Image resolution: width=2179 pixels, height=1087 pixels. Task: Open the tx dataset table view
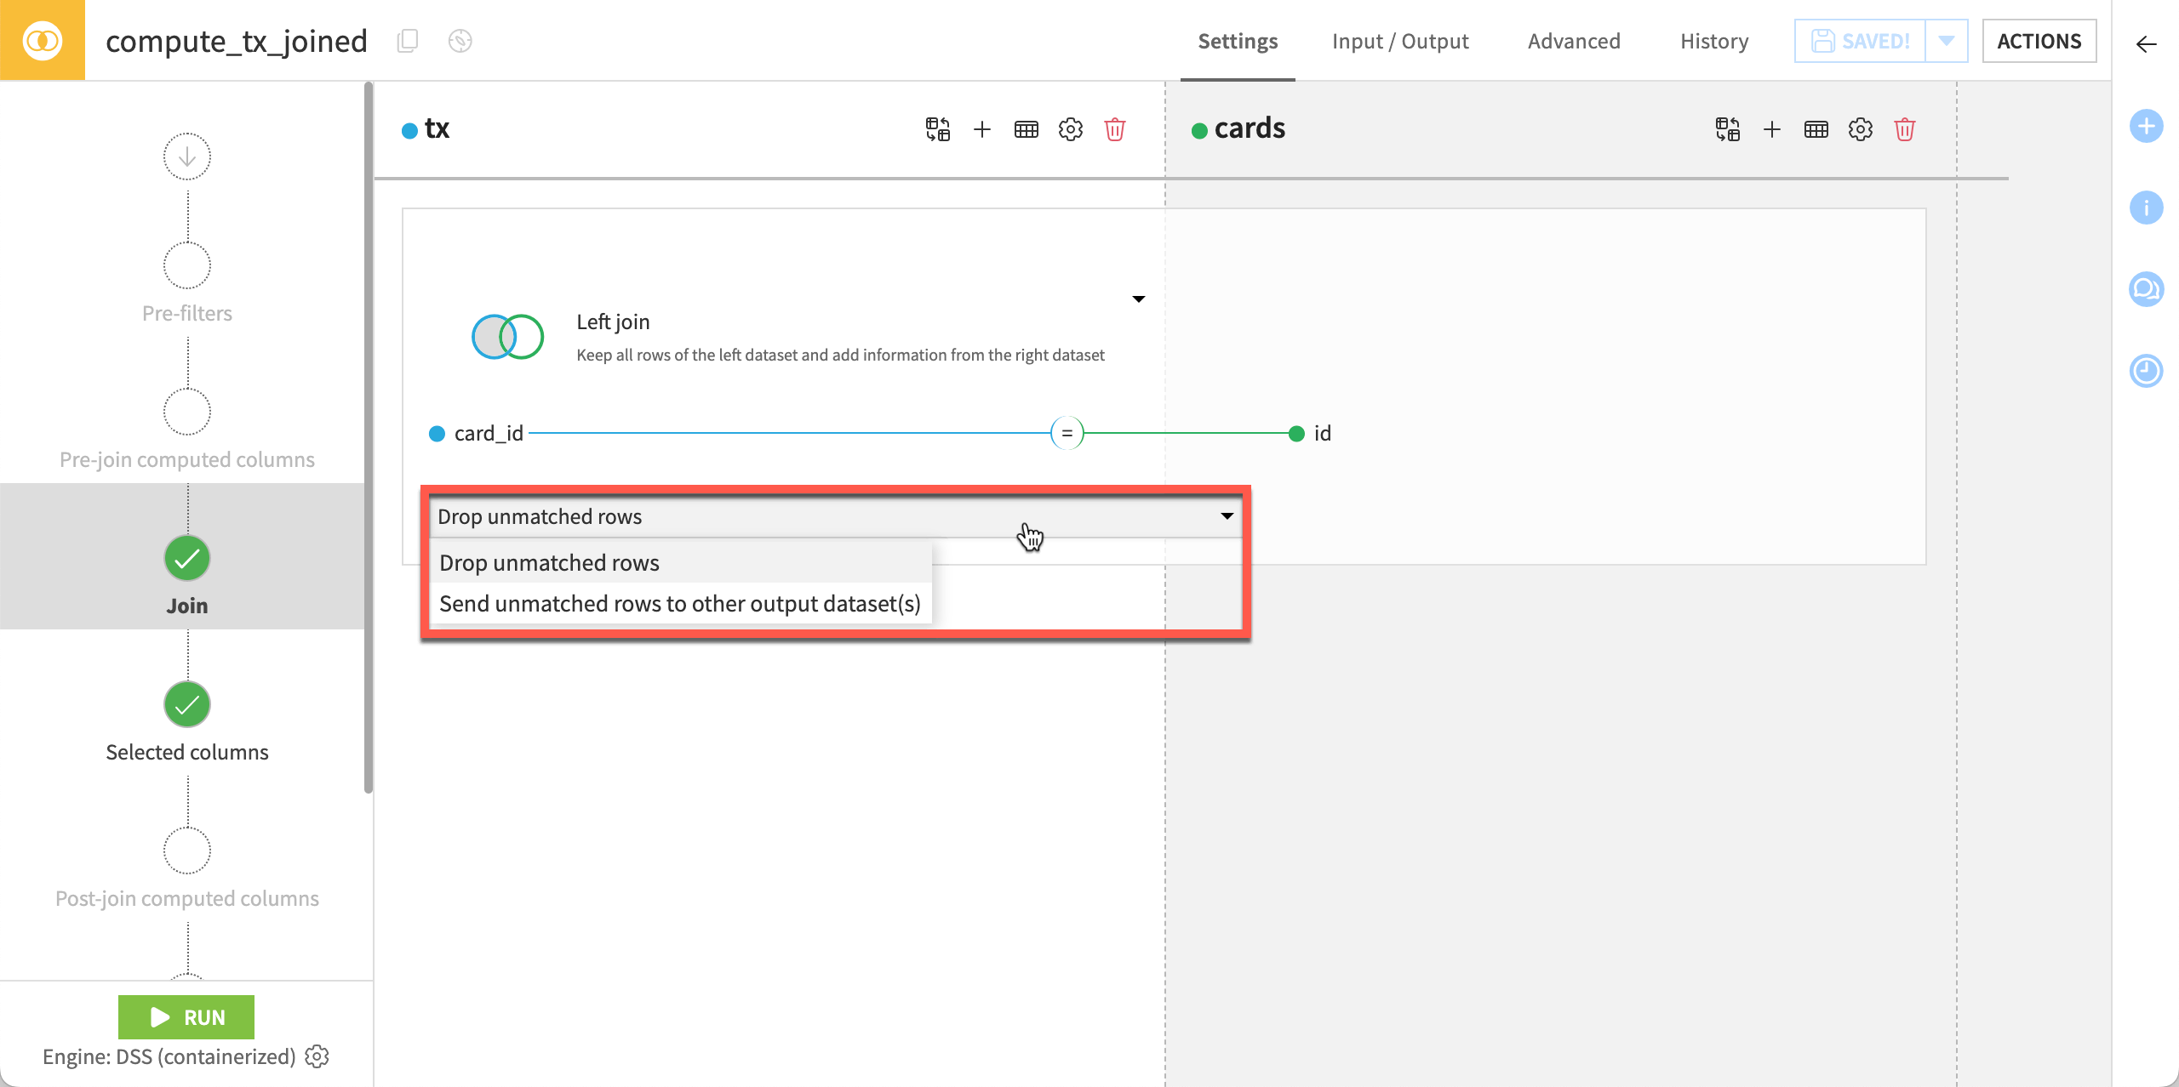[x=1026, y=129]
